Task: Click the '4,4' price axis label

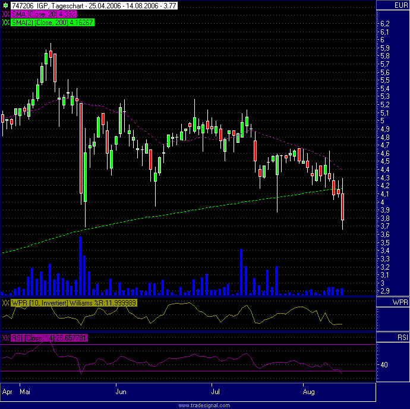Action: 385,169
